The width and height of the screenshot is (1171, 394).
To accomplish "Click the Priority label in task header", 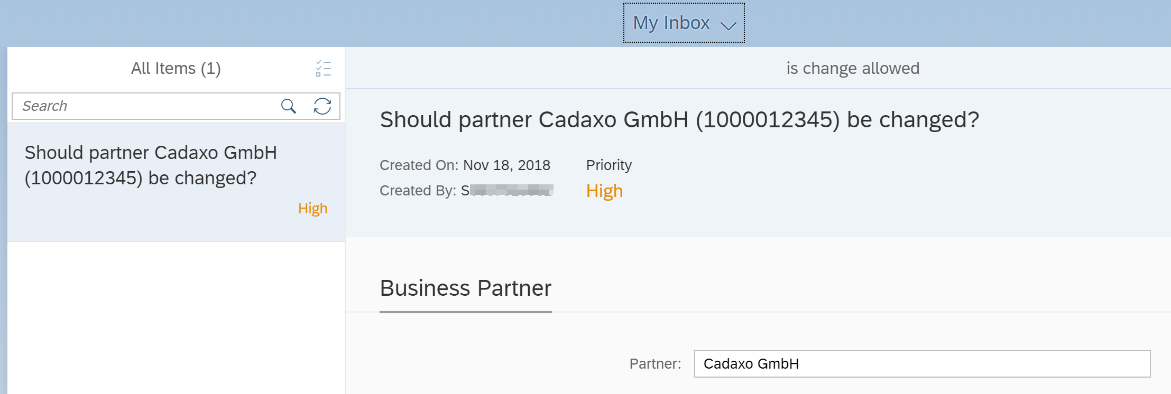I will pyautogui.click(x=608, y=165).
